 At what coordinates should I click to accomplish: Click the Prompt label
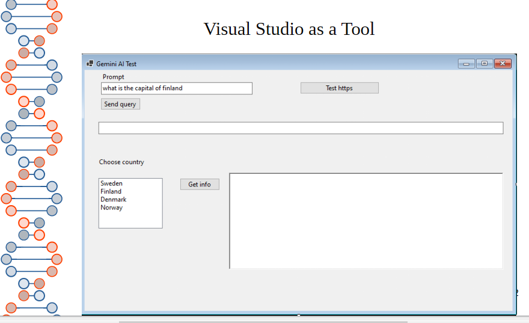pos(114,77)
